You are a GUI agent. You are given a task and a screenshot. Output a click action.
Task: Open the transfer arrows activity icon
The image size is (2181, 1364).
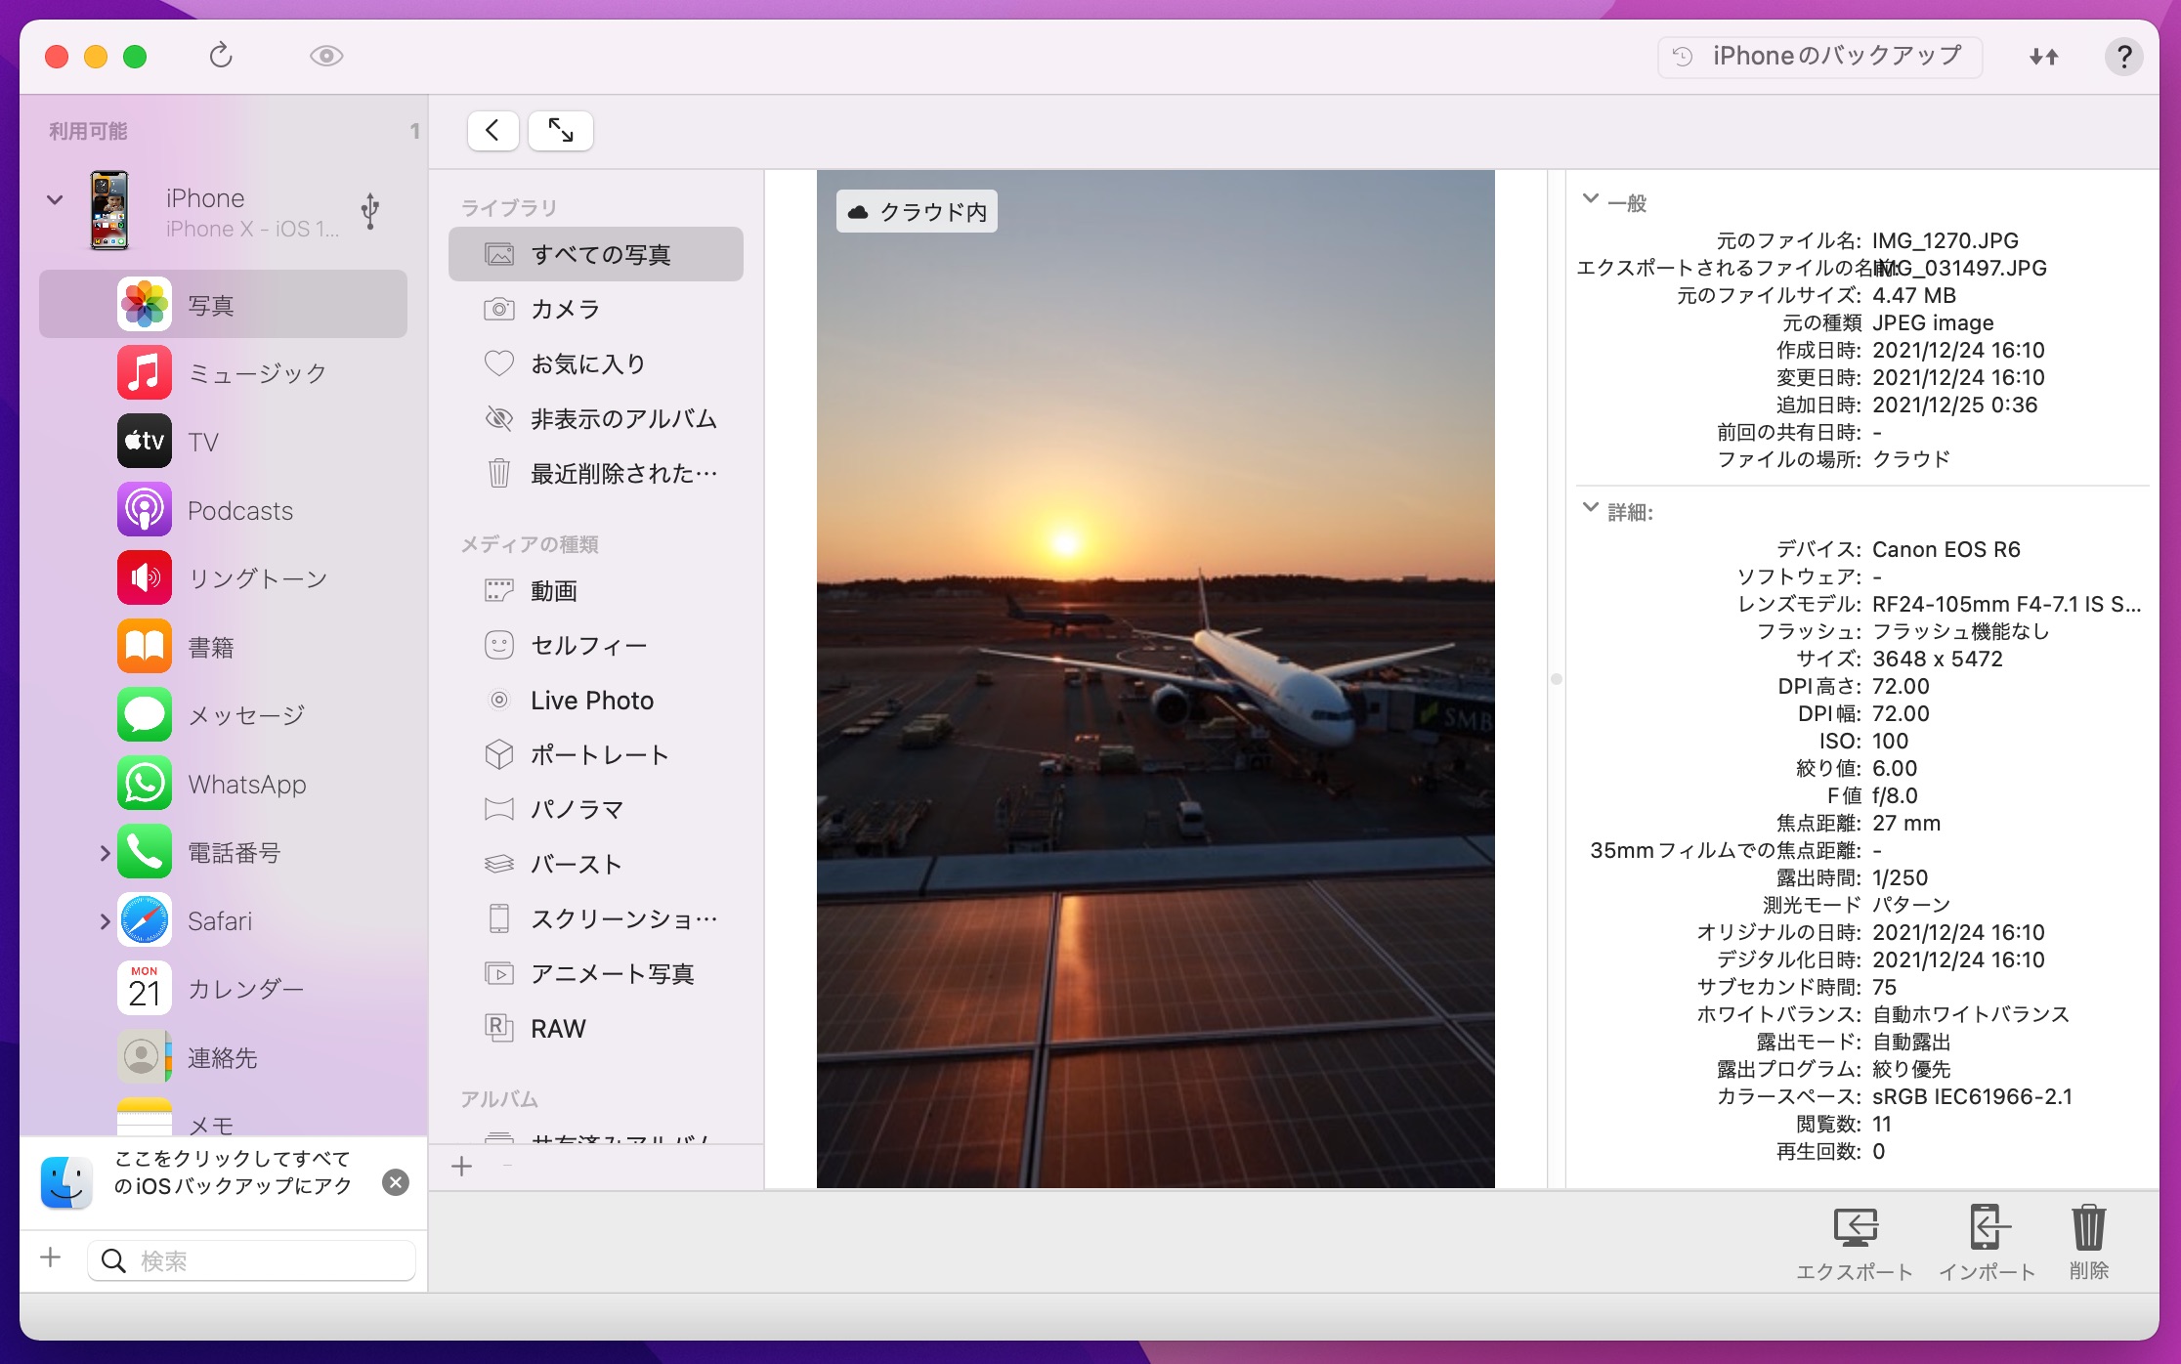coord(2043,57)
